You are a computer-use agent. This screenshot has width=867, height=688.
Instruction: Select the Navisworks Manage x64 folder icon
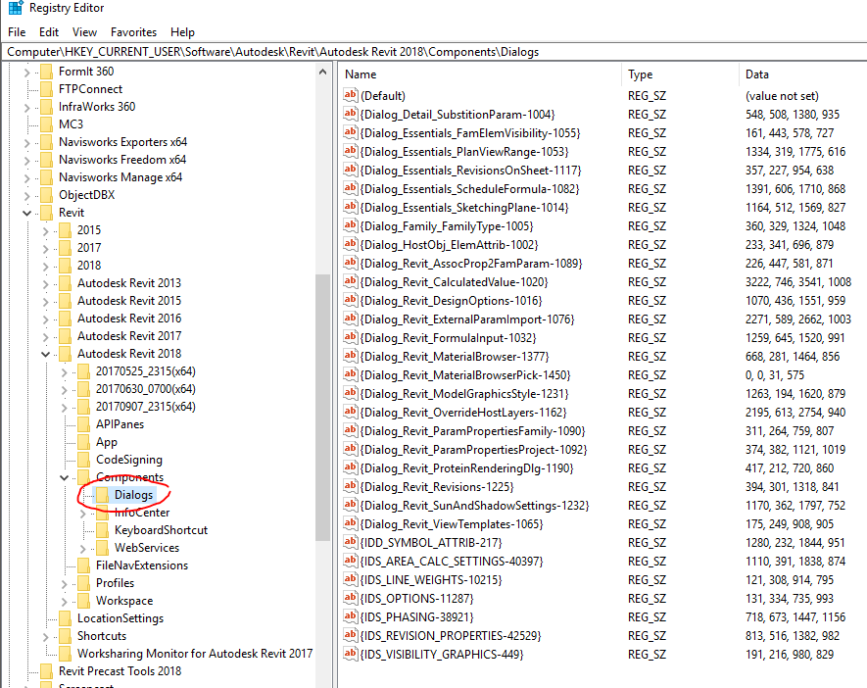[x=47, y=177]
